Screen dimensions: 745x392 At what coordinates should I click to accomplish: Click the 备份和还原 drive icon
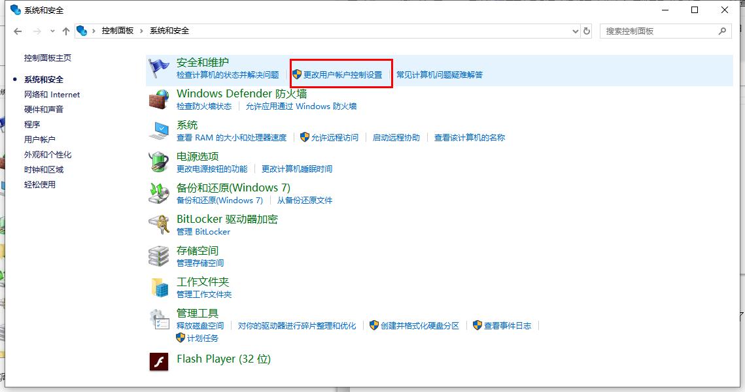159,193
